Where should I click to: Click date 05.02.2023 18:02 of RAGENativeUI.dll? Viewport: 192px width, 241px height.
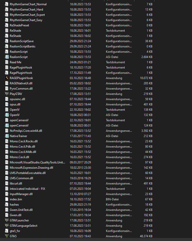click(x=80, y=83)
